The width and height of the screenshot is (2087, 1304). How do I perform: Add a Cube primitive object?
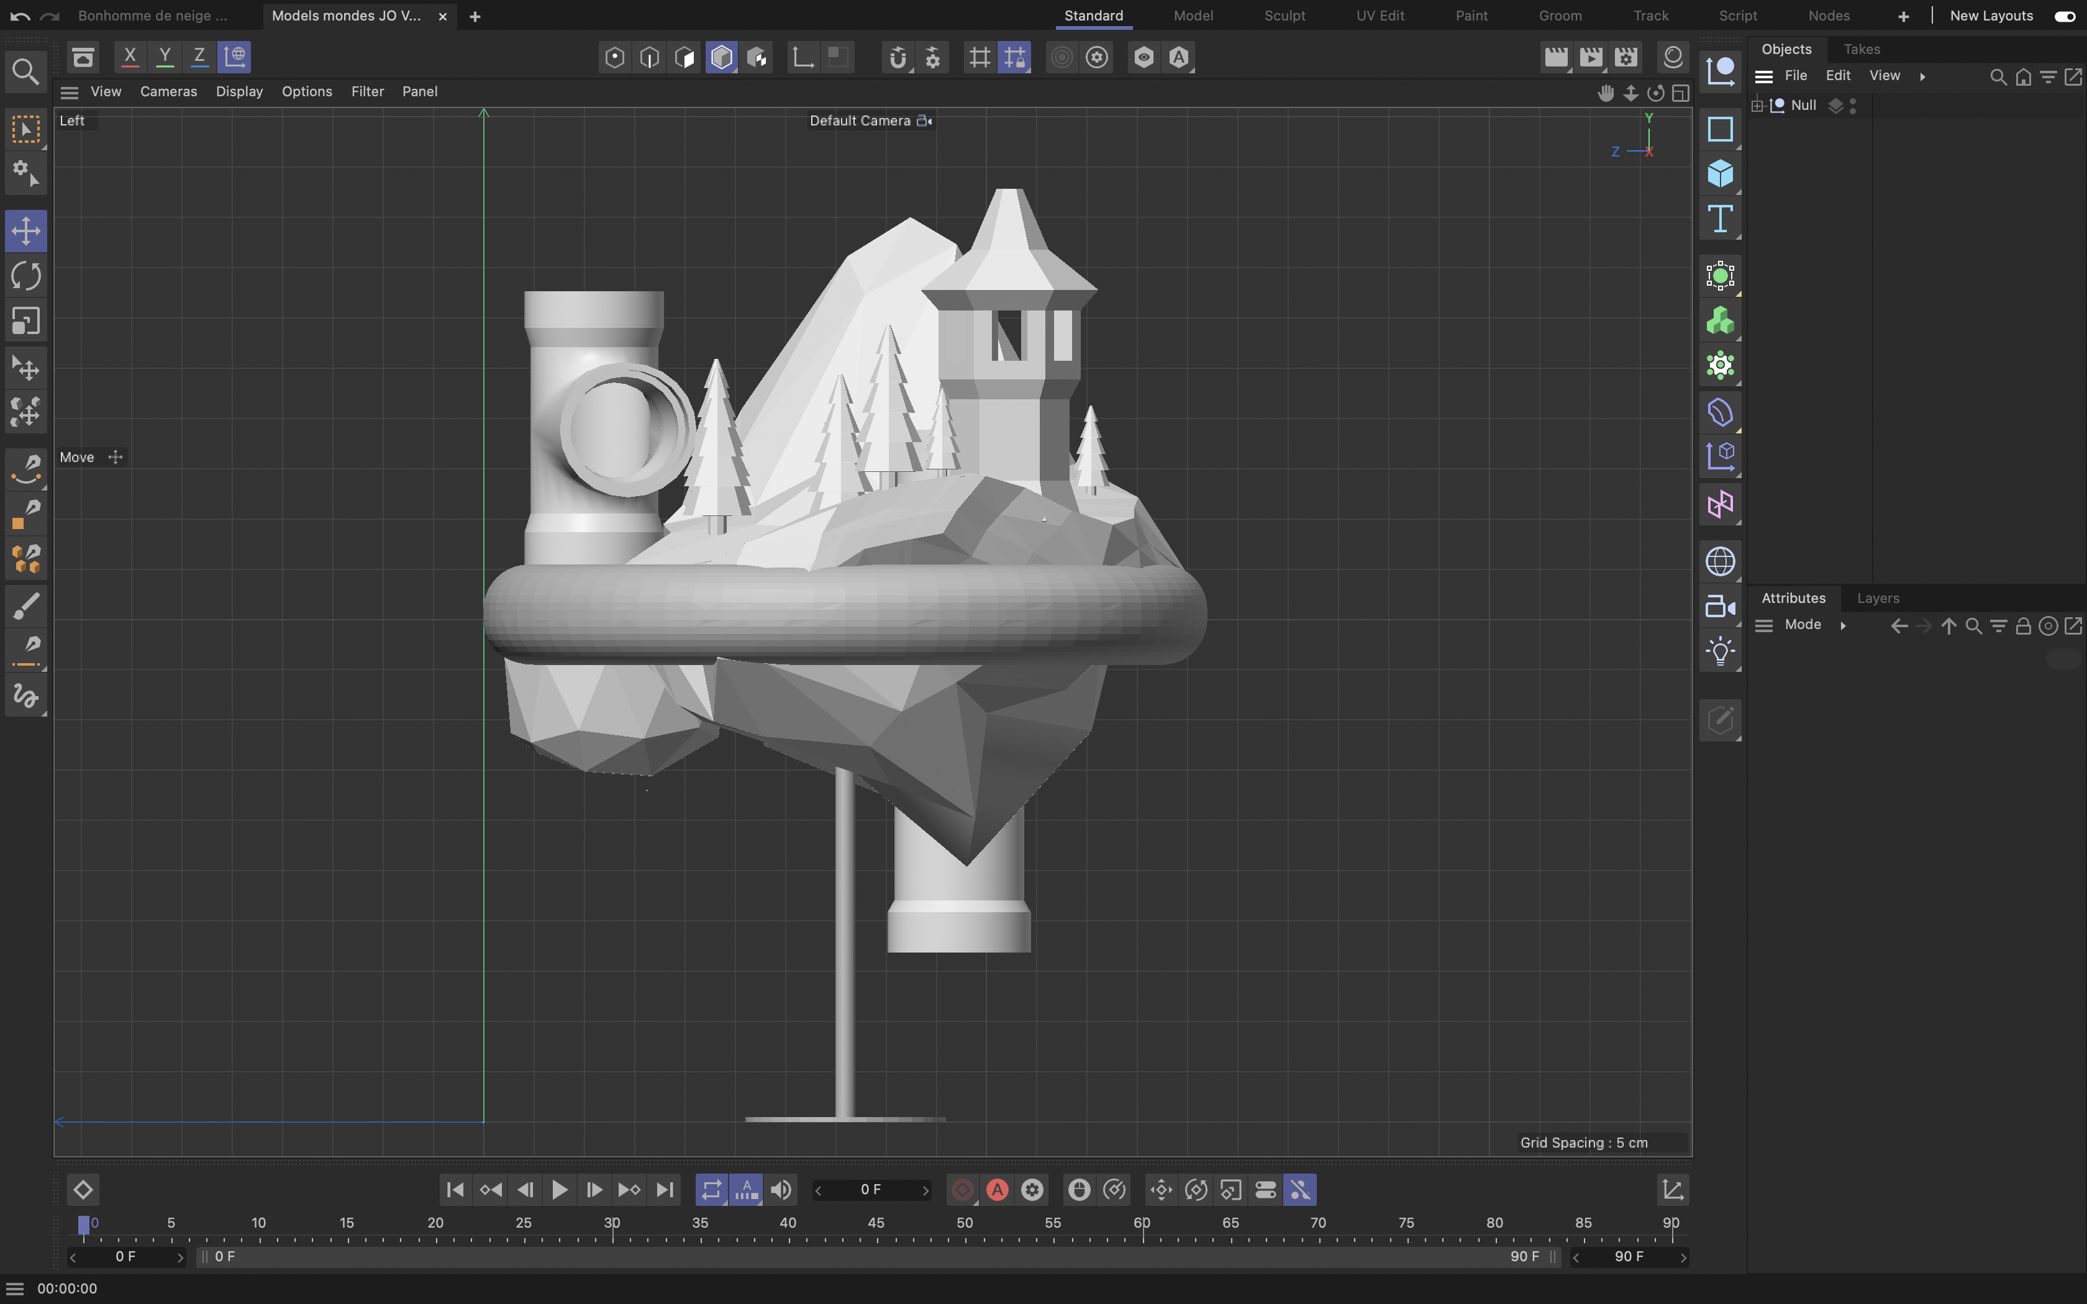click(1720, 174)
